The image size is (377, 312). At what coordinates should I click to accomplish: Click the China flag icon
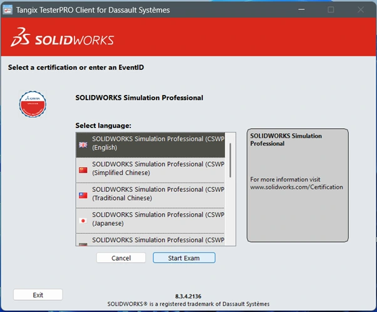(83, 170)
